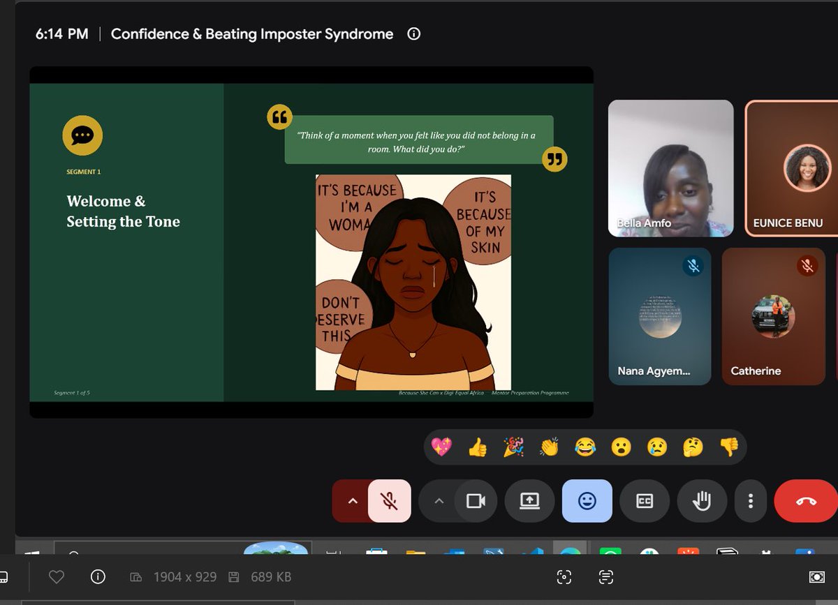Viewport: 838px width, 605px height.
Task: Send the thumbs down reaction
Action: (x=729, y=447)
